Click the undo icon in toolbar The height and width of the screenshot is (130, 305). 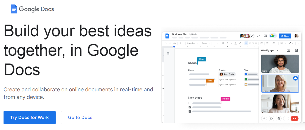(166, 43)
